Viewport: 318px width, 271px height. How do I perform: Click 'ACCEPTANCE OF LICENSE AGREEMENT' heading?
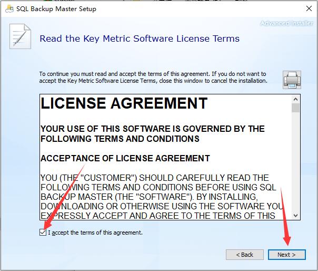[x=125, y=158]
